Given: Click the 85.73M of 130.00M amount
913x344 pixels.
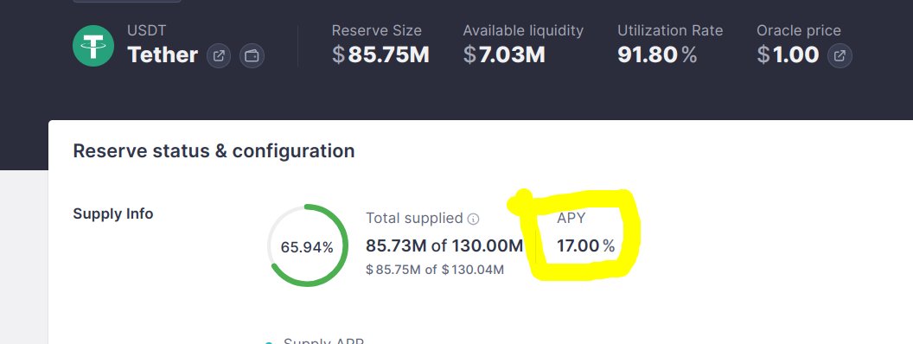Looking at the screenshot, I should coord(444,245).
